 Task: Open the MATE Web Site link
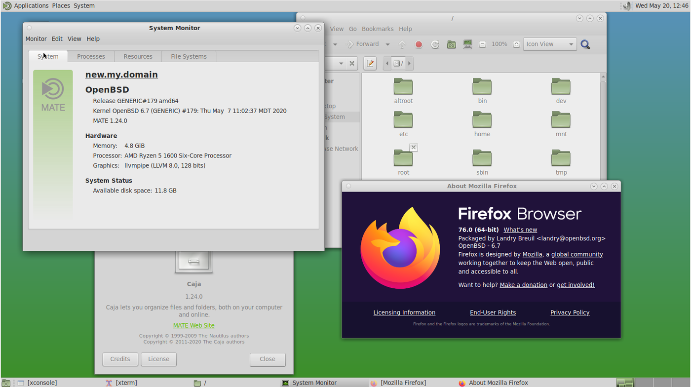pos(193,326)
